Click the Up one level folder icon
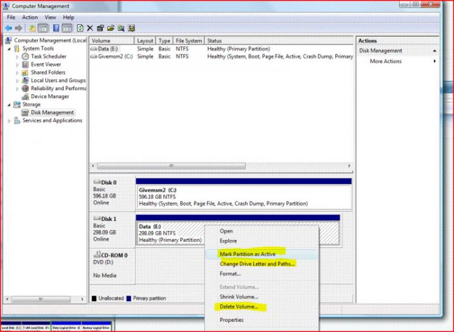This screenshot has height=332, width=454. [x=32, y=28]
